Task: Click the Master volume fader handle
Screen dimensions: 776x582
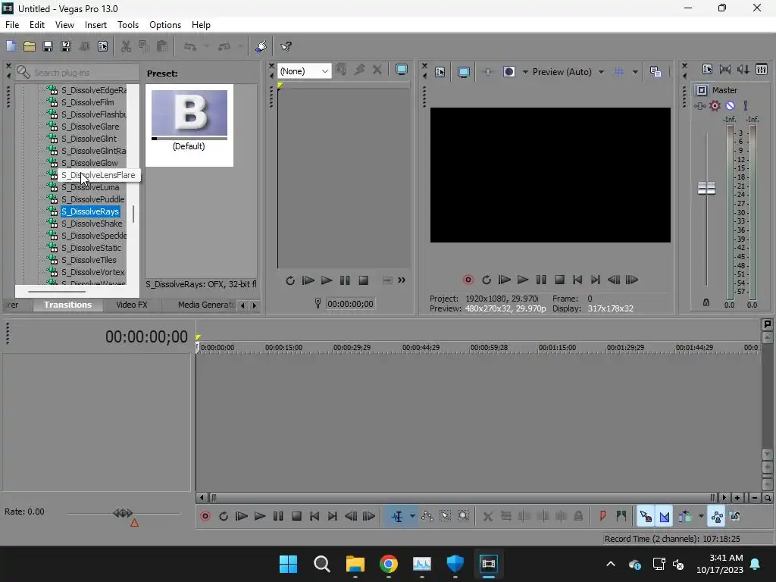Action: (706, 188)
